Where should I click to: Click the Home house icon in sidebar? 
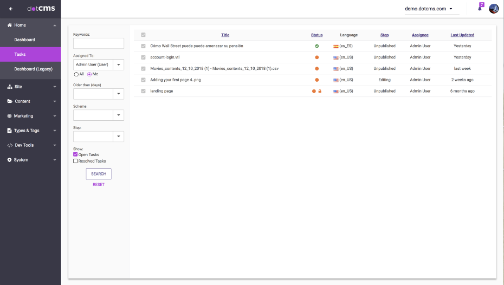coord(10,25)
